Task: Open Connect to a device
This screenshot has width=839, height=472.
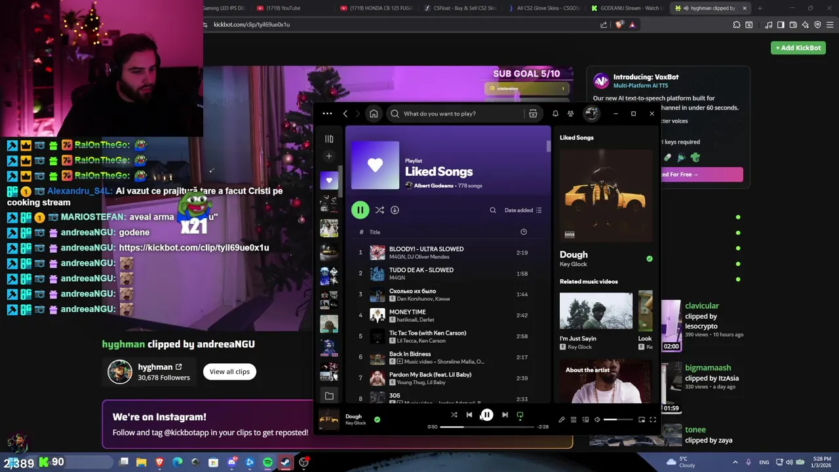Action: click(585, 420)
